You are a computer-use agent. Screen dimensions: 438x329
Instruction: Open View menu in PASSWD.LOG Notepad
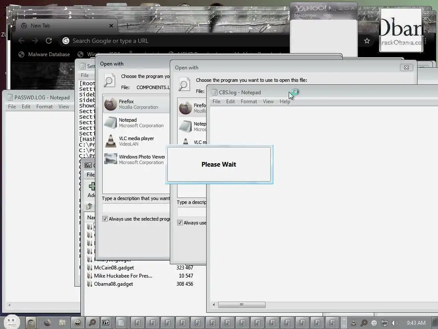pos(64,107)
